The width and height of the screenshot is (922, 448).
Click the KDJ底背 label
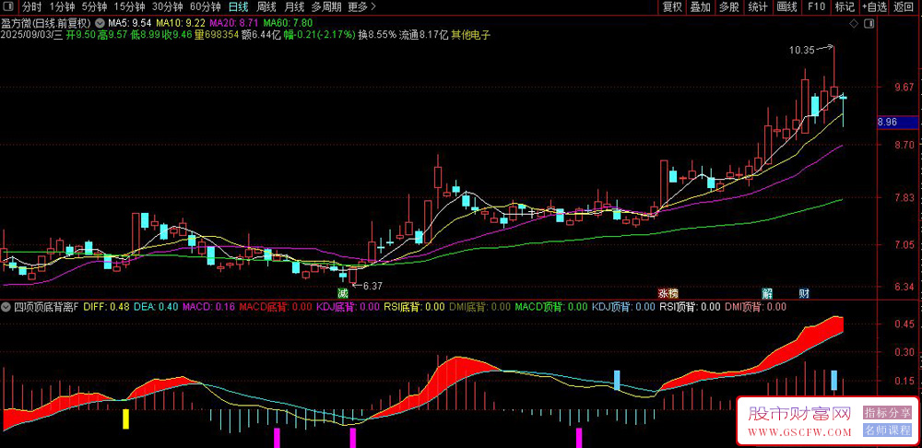point(349,306)
